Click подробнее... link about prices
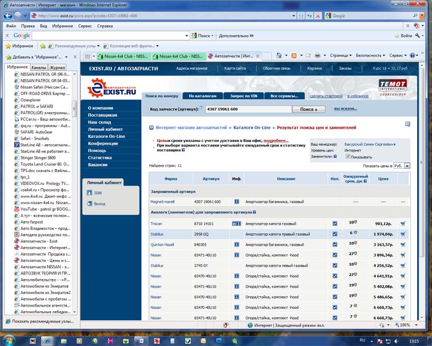The width and height of the screenshot is (432, 346). pos(276,140)
